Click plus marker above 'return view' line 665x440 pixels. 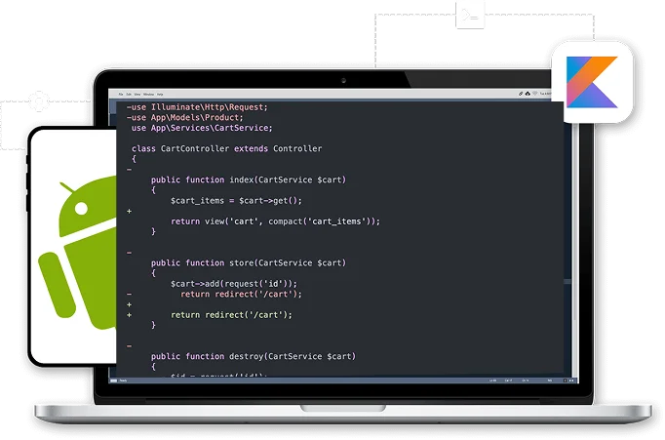coord(129,211)
